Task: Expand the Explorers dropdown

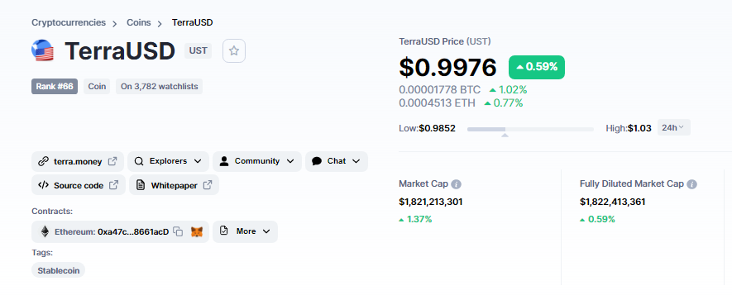Action: pos(168,161)
